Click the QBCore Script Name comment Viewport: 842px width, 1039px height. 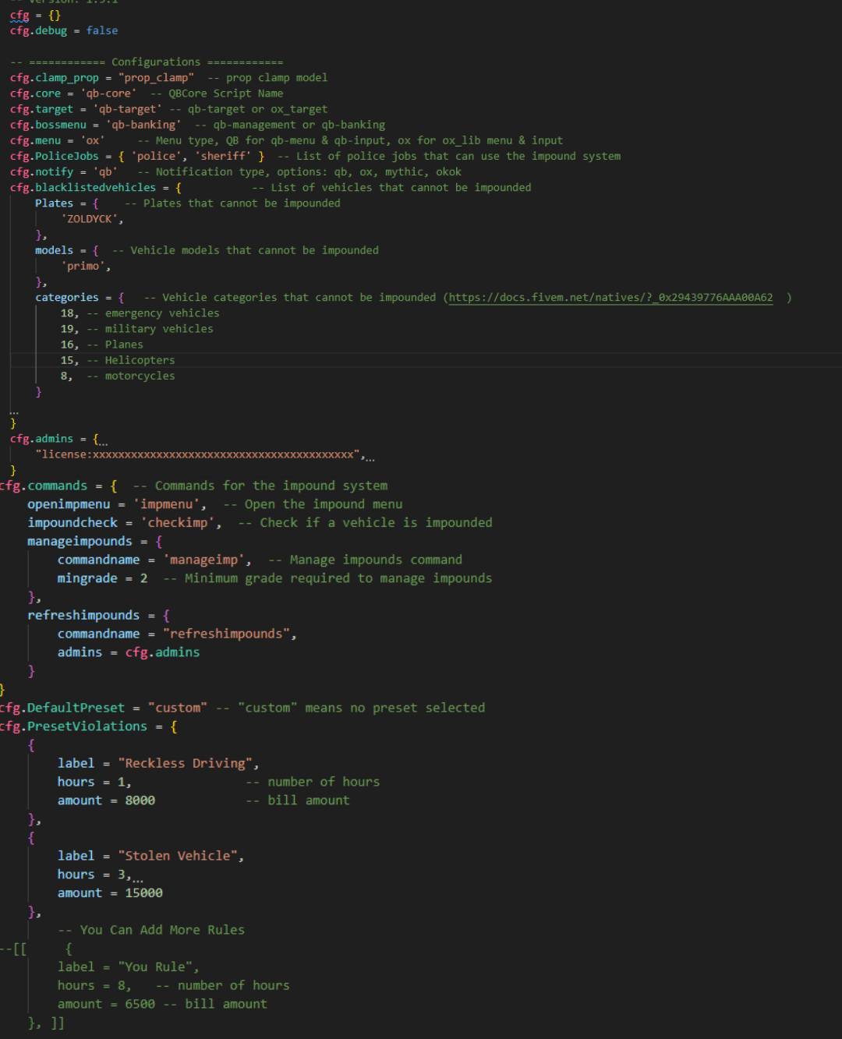click(217, 94)
